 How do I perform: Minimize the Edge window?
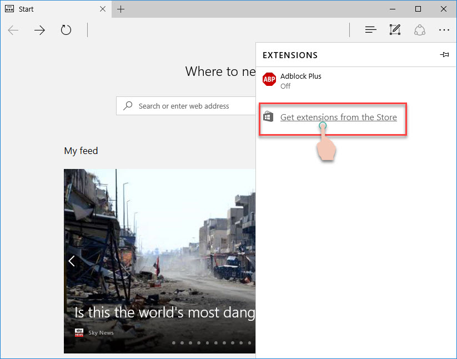393,9
